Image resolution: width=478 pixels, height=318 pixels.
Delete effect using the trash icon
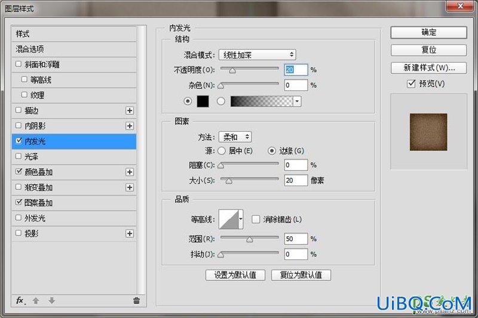tap(136, 301)
